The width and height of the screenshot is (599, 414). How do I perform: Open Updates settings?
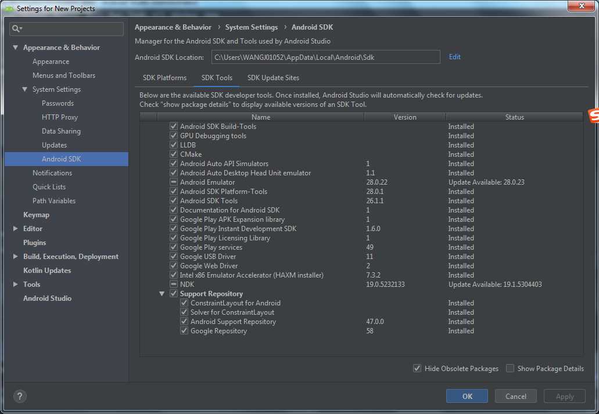coord(54,145)
